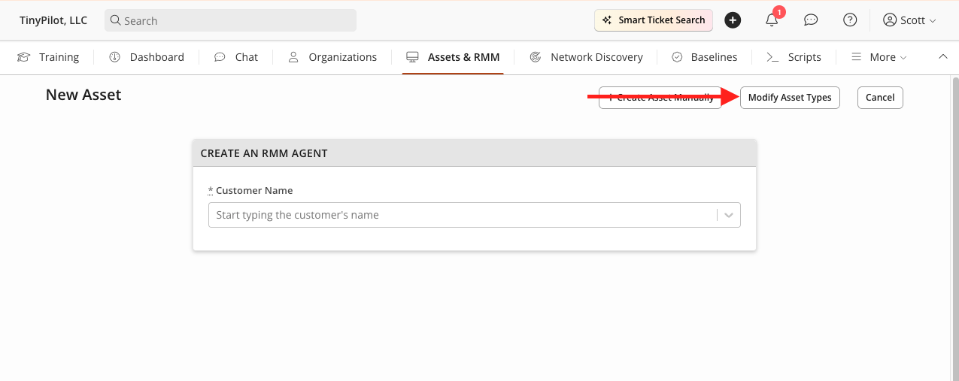Open the Network Discovery tab

[587, 57]
